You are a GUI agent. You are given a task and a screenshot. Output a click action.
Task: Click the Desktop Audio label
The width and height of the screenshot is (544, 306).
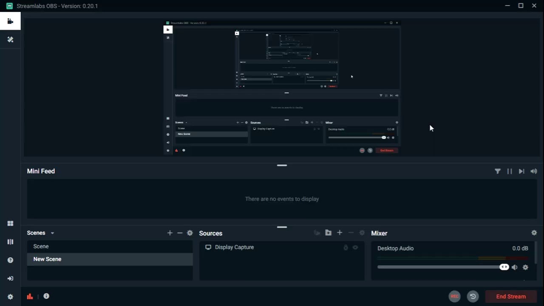(x=395, y=248)
